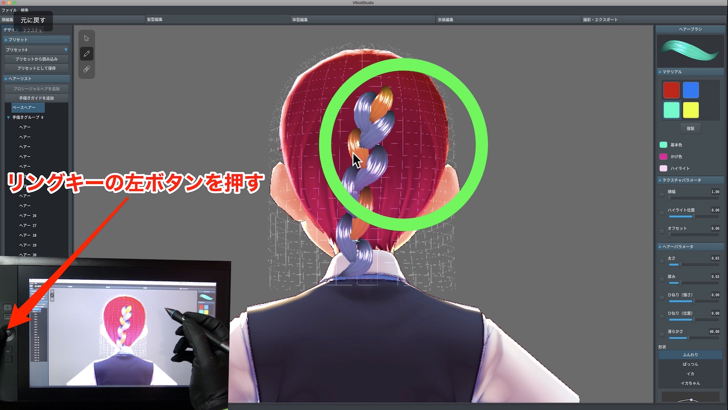
Task: Select ふんわり shape option
Action: 690,355
